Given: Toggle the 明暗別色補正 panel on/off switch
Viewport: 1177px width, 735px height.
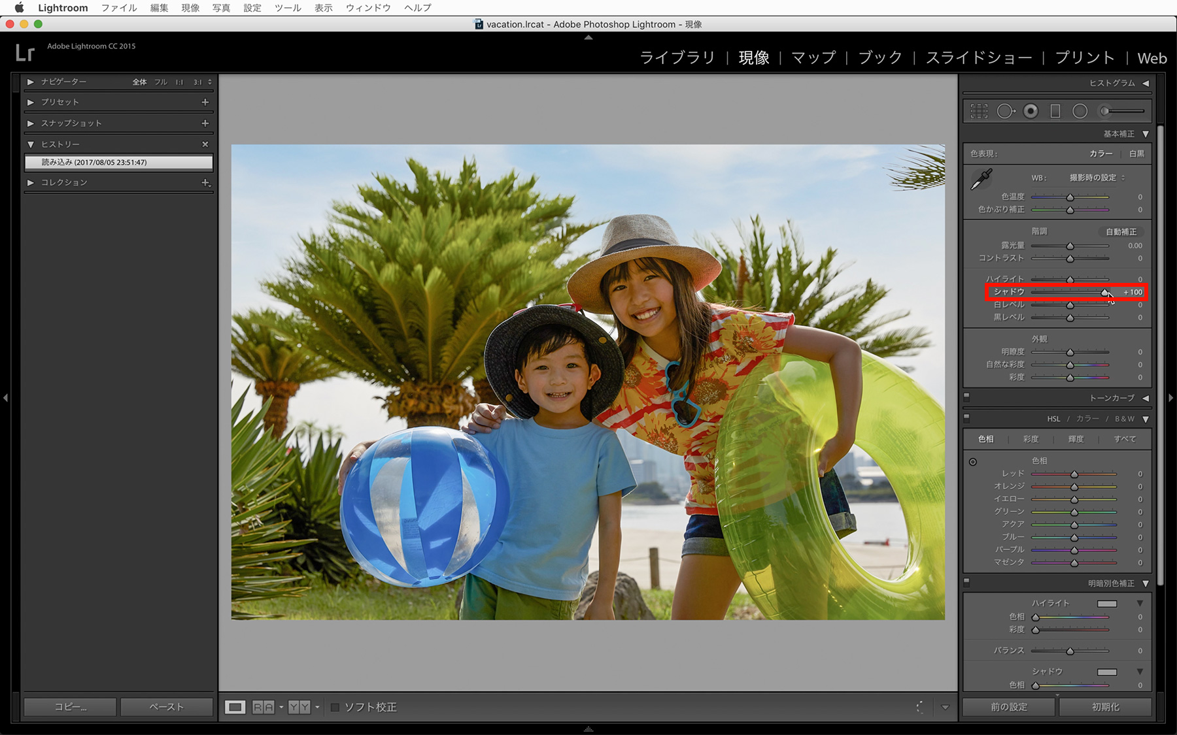Looking at the screenshot, I should (x=966, y=581).
